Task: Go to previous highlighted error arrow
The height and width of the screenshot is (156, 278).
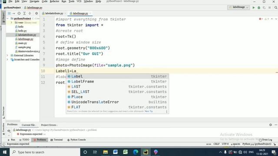Action: tap(272, 19)
